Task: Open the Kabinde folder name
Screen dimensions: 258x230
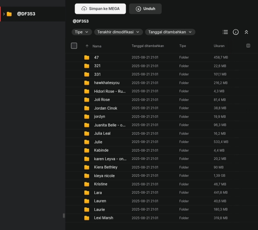Action: pos(101,151)
